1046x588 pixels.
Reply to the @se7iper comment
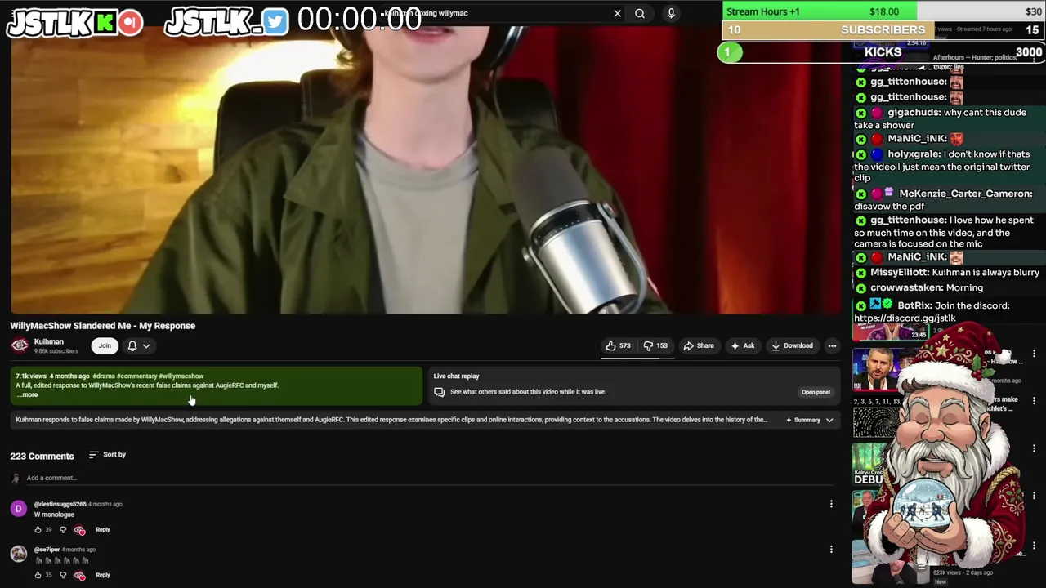coord(103,575)
